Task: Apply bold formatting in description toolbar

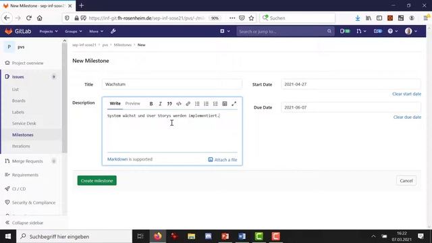Action: coord(151,103)
